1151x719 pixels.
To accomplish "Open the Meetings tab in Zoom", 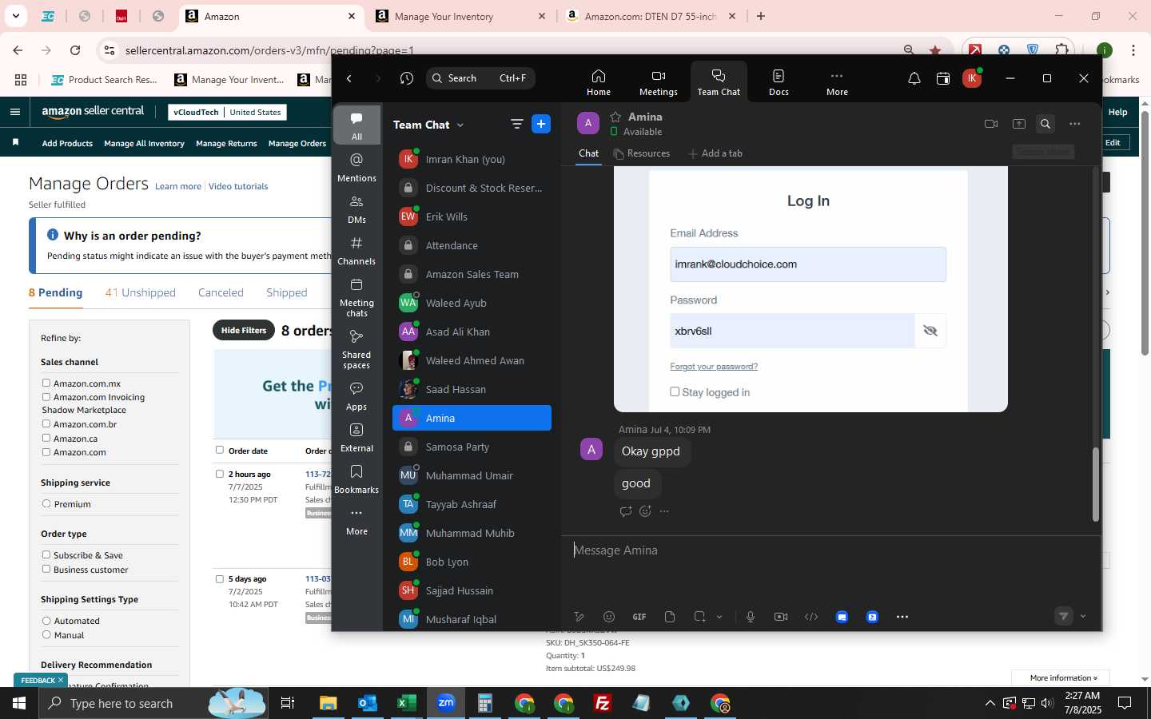I will (x=658, y=82).
